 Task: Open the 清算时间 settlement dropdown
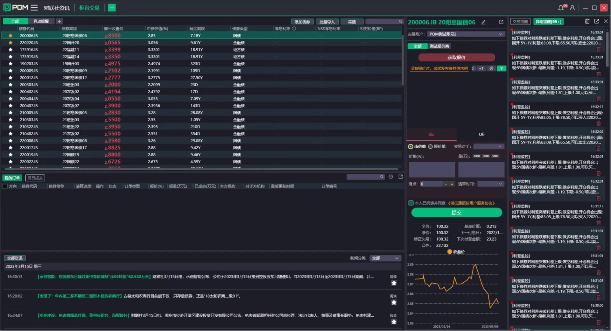coord(491,184)
